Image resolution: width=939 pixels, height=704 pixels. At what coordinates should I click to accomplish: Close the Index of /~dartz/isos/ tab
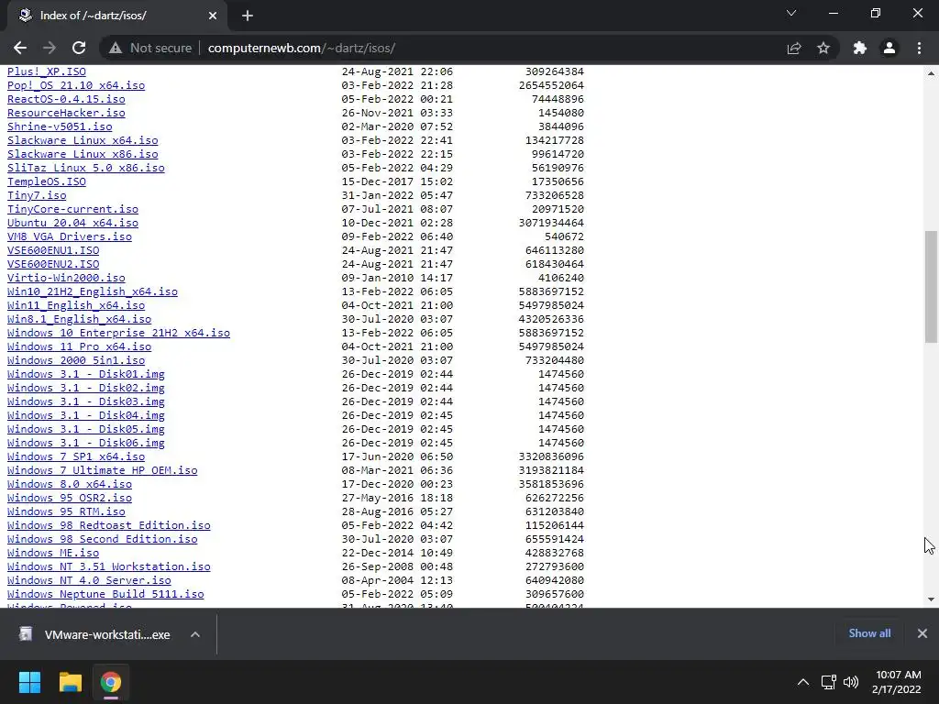click(213, 16)
